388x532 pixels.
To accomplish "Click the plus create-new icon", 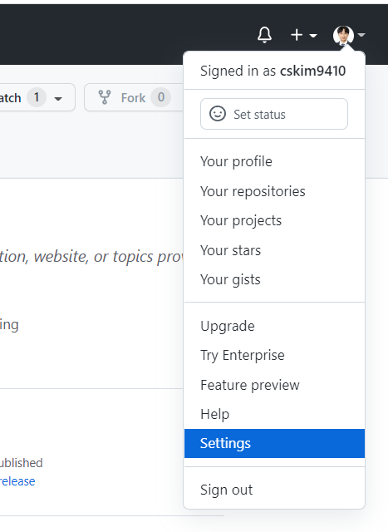I will 297,35.
